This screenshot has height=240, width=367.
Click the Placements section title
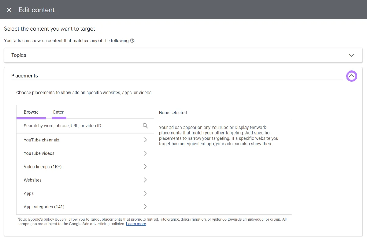click(x=25, y=76)
